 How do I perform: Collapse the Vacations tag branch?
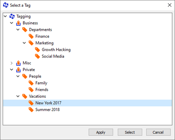18,96
